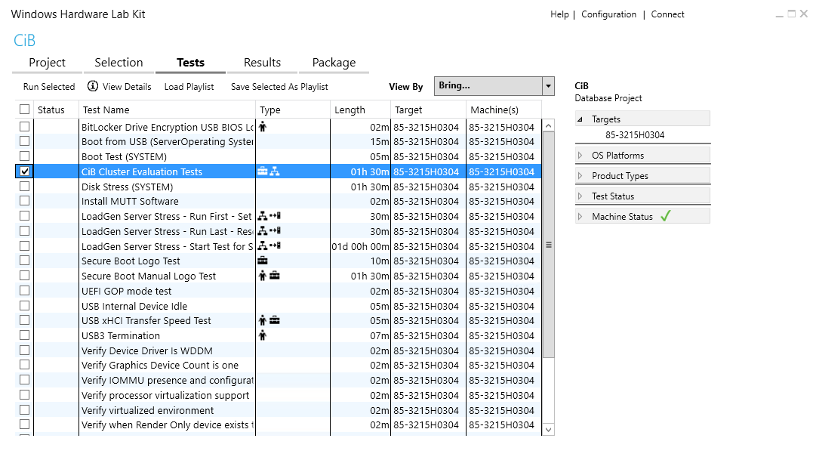The width and height of the screenshot is (813, 460).
Task: Click type icons for USB xHCI Transfer Speed
Action: coord(269,320)
